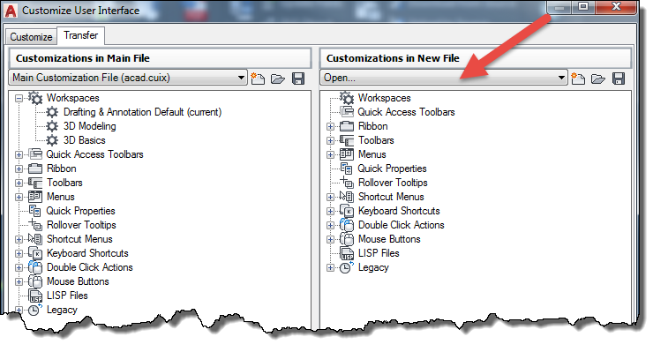Switch to the Customize tab
Image resolution: width=653 pixels, height=352 pixels.
(x=31, y=37)
